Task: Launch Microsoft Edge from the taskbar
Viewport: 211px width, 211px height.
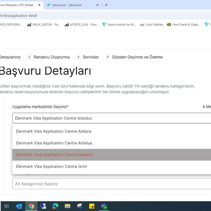Action: pyautogui.click(x=55, y=206)
